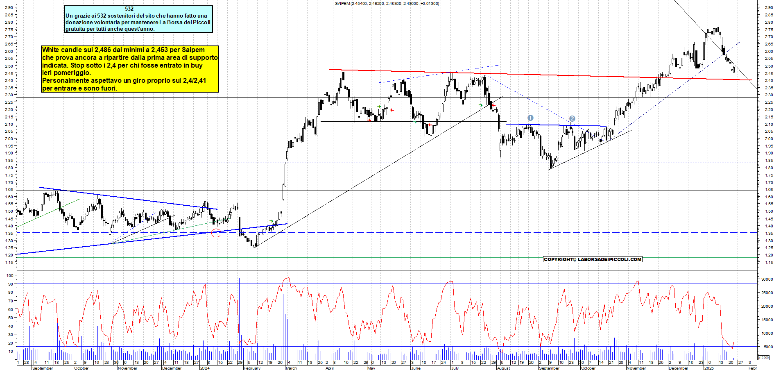The height and width of the screenshot is (370, 774).
Task: Select the blue box thanking 532 sostenitori
Action: click(138, 19)
